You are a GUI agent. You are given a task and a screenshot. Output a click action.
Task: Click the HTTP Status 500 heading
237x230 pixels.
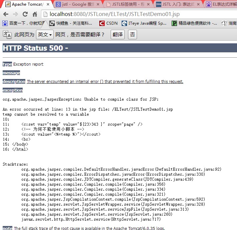[35, 48]
